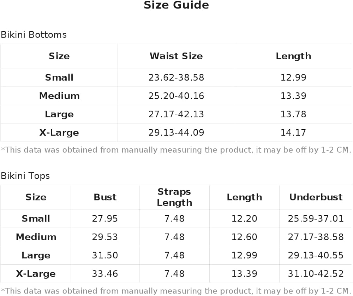The image size is (353, 296).
Task: Select bottoms length value 12.99 for Small
Action: click(293, 78)
